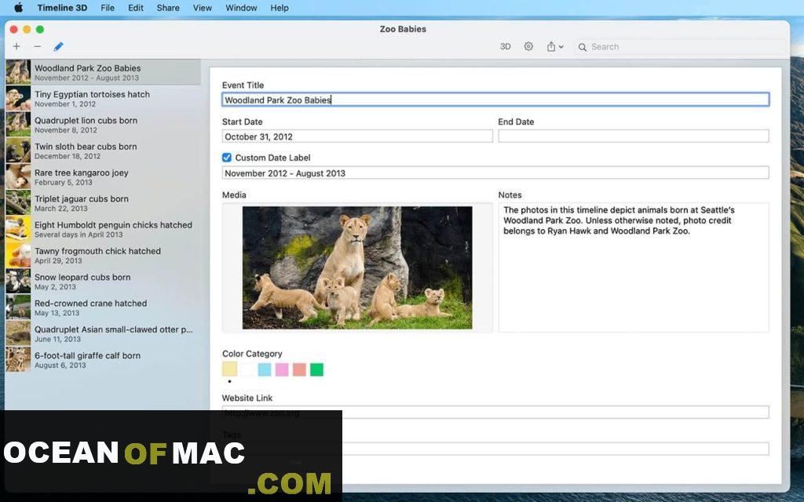Uncheck the Custom Date Label checkbox
The height and width of the screenshot is (502, 804).
click(x=227, y=158)
